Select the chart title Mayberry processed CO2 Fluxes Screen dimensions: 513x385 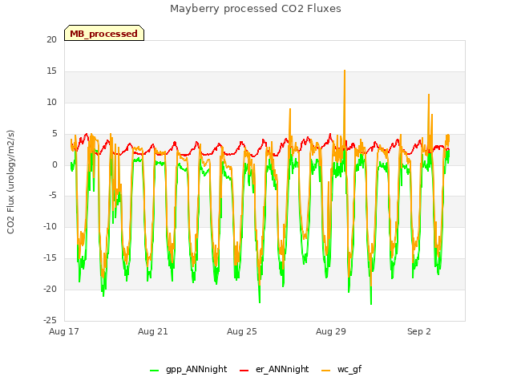(x=256, y=9)
